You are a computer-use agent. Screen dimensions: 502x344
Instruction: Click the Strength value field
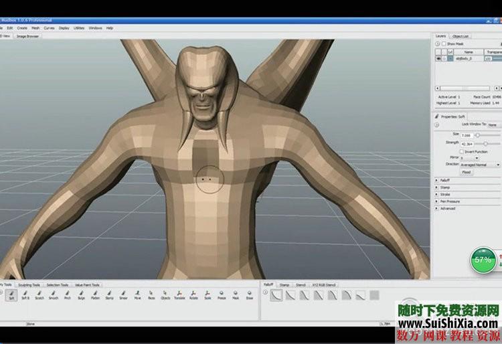click(x=467, y=144)
